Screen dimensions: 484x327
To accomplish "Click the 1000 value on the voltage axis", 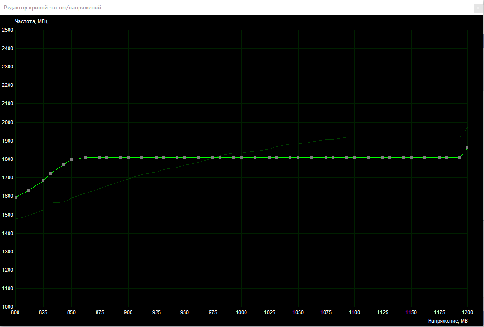I will [x=241, y=312].
